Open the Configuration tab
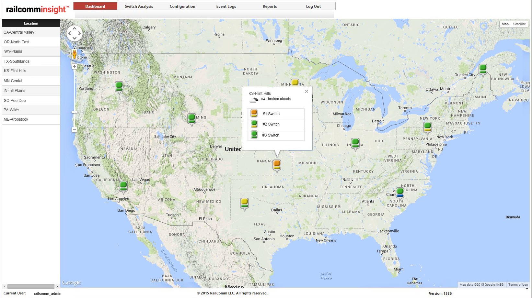The height and width of the screenshot is (298, 532). (182, 6)
